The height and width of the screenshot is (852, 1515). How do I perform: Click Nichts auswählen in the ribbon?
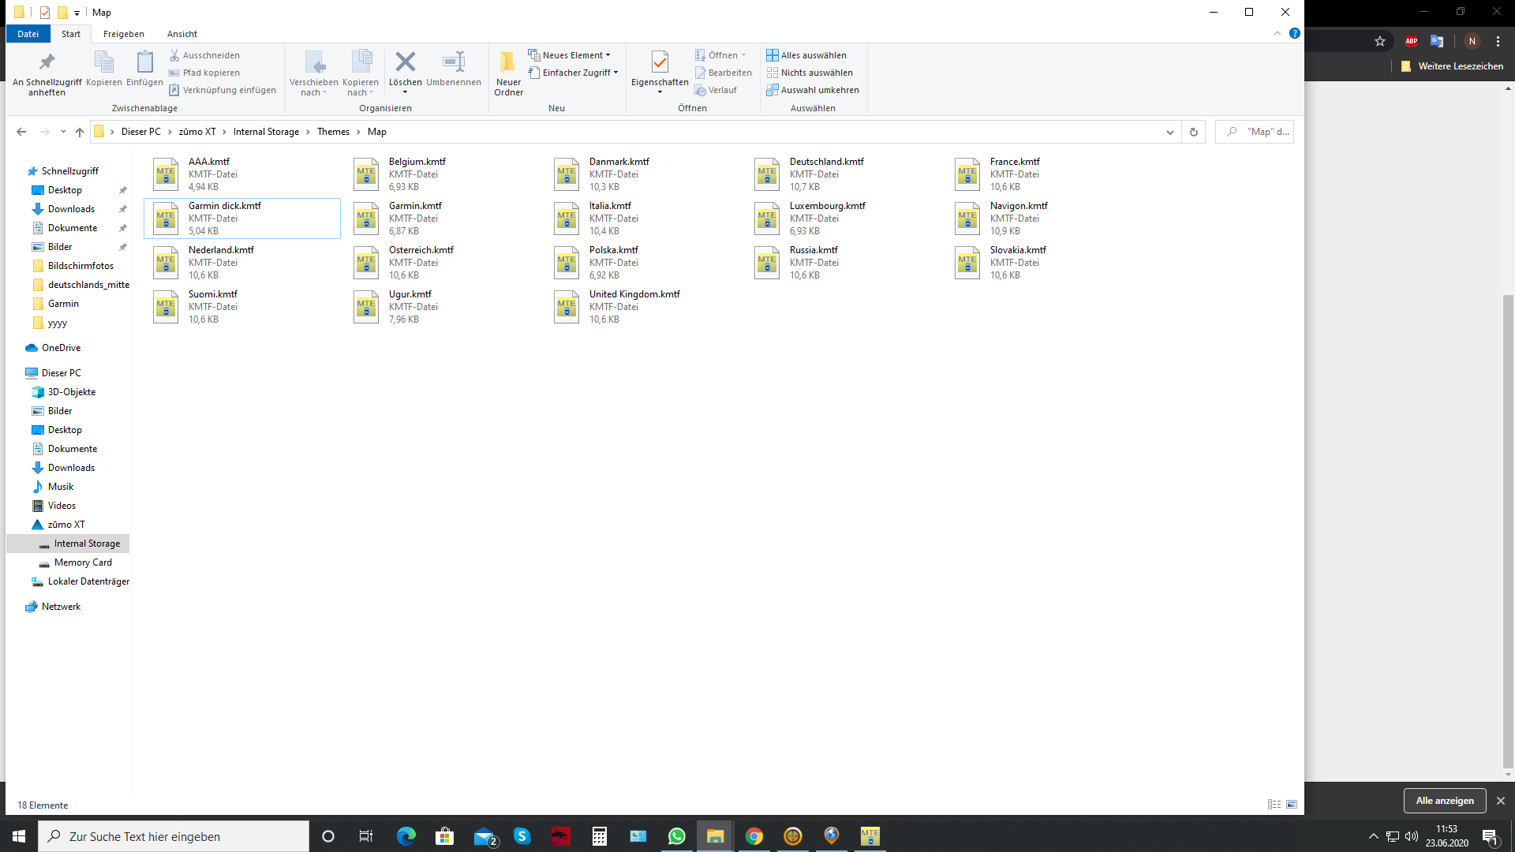[x=810, y=73]
